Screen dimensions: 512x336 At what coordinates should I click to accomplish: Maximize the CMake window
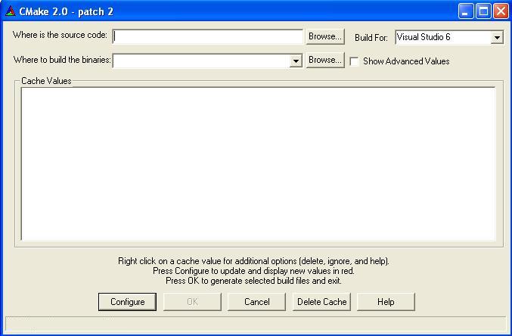click(x=483, y=11)
